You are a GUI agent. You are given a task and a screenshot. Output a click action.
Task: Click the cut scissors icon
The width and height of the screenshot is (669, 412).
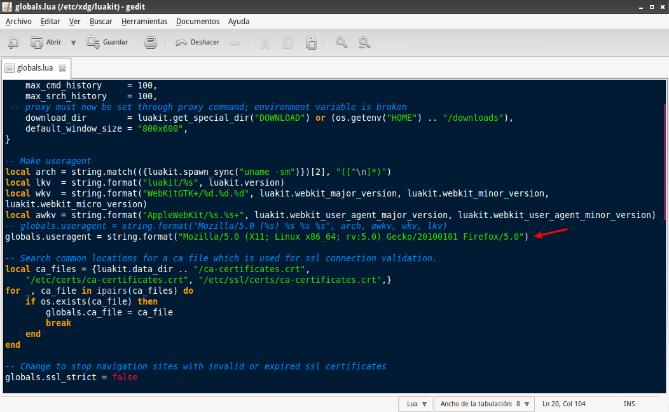point(265,43)
